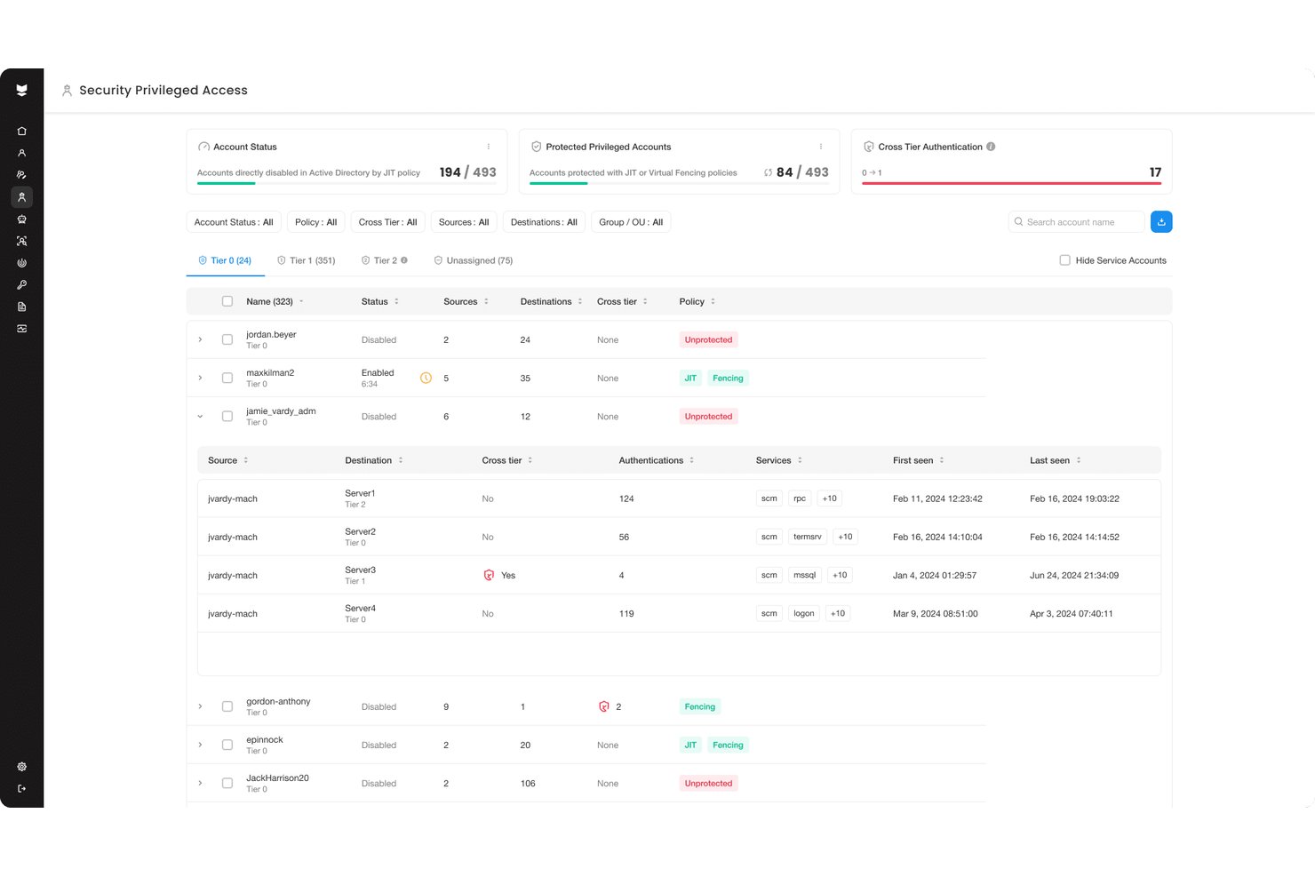The width and height of the screenshot is (1315, 877).
Task: Click the logout icon in sidebar
Action: coord(21,788)
